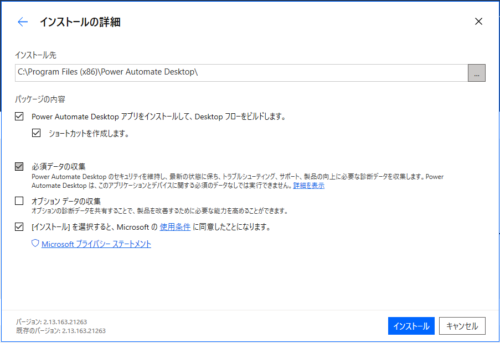
Task: Enable the オプション データの収集 checkbox
Action: click(19, 200)
